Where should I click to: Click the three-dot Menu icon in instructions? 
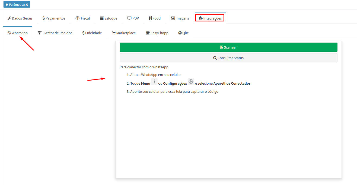154,81
